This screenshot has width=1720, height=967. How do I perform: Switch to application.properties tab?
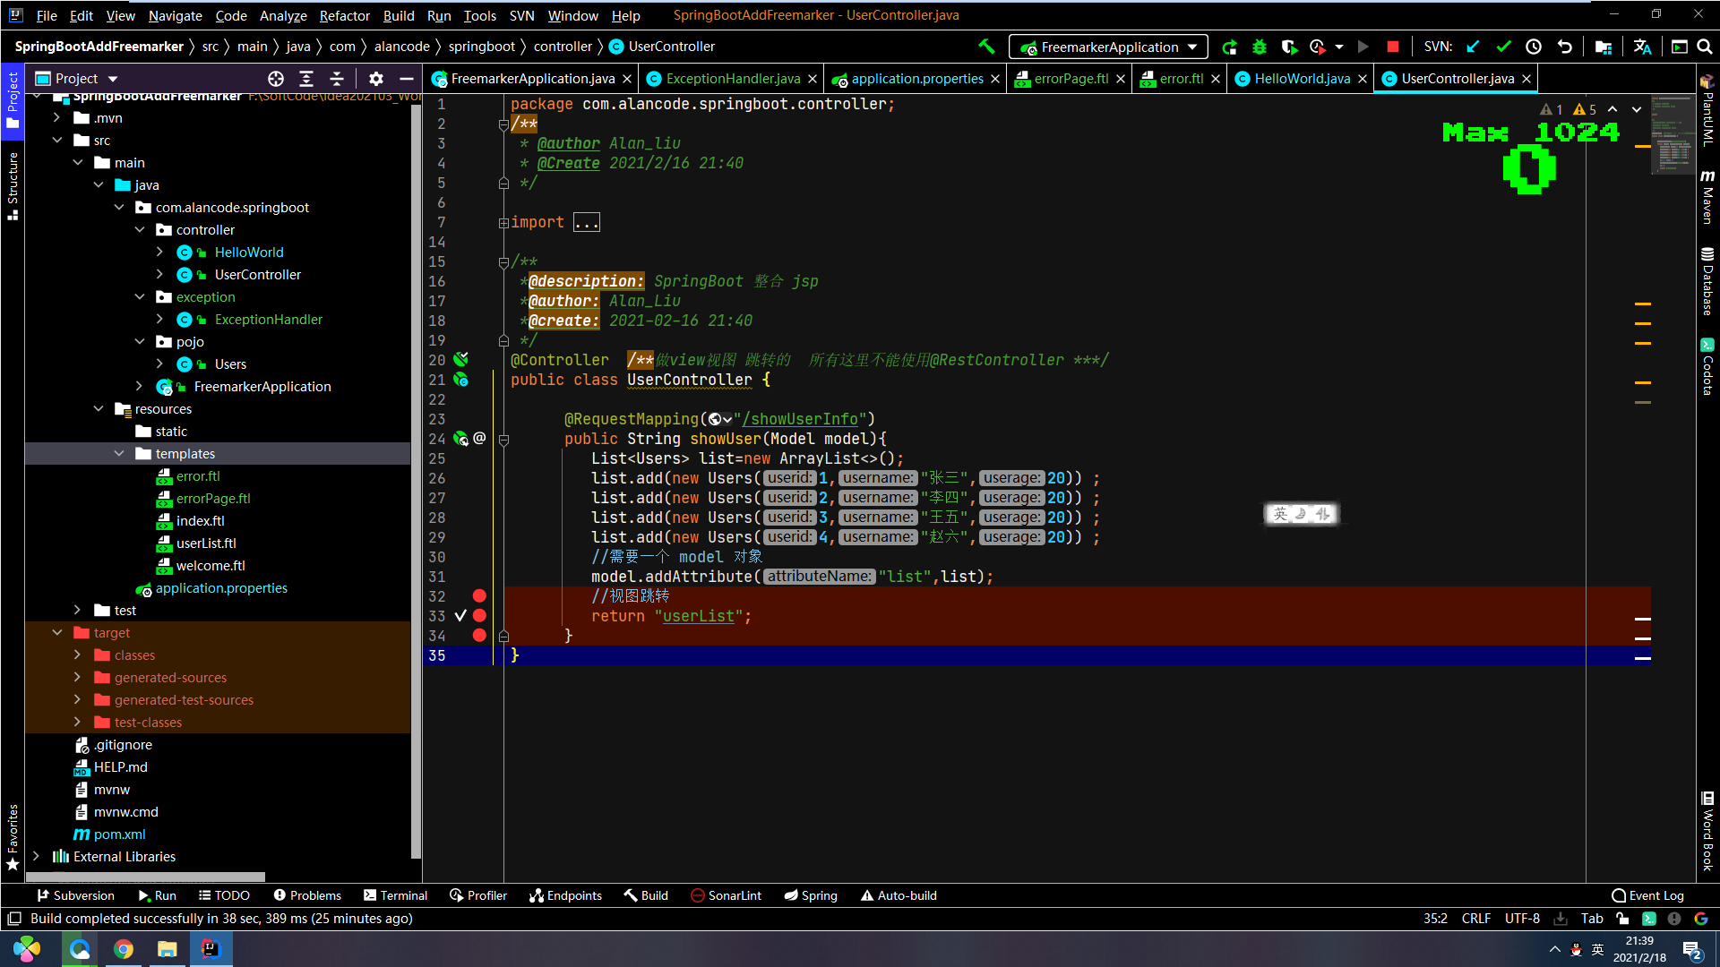(x=916, y=79)
